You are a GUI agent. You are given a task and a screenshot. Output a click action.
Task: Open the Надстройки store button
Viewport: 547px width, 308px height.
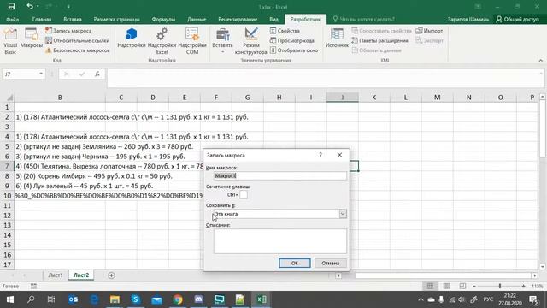pyautogui.click(x=131, y=38)
